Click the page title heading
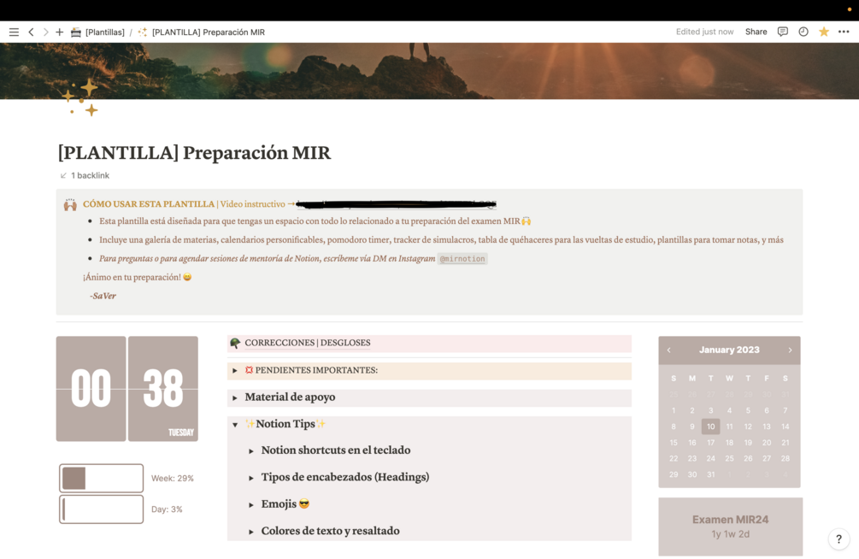 (x=195, y=152)
